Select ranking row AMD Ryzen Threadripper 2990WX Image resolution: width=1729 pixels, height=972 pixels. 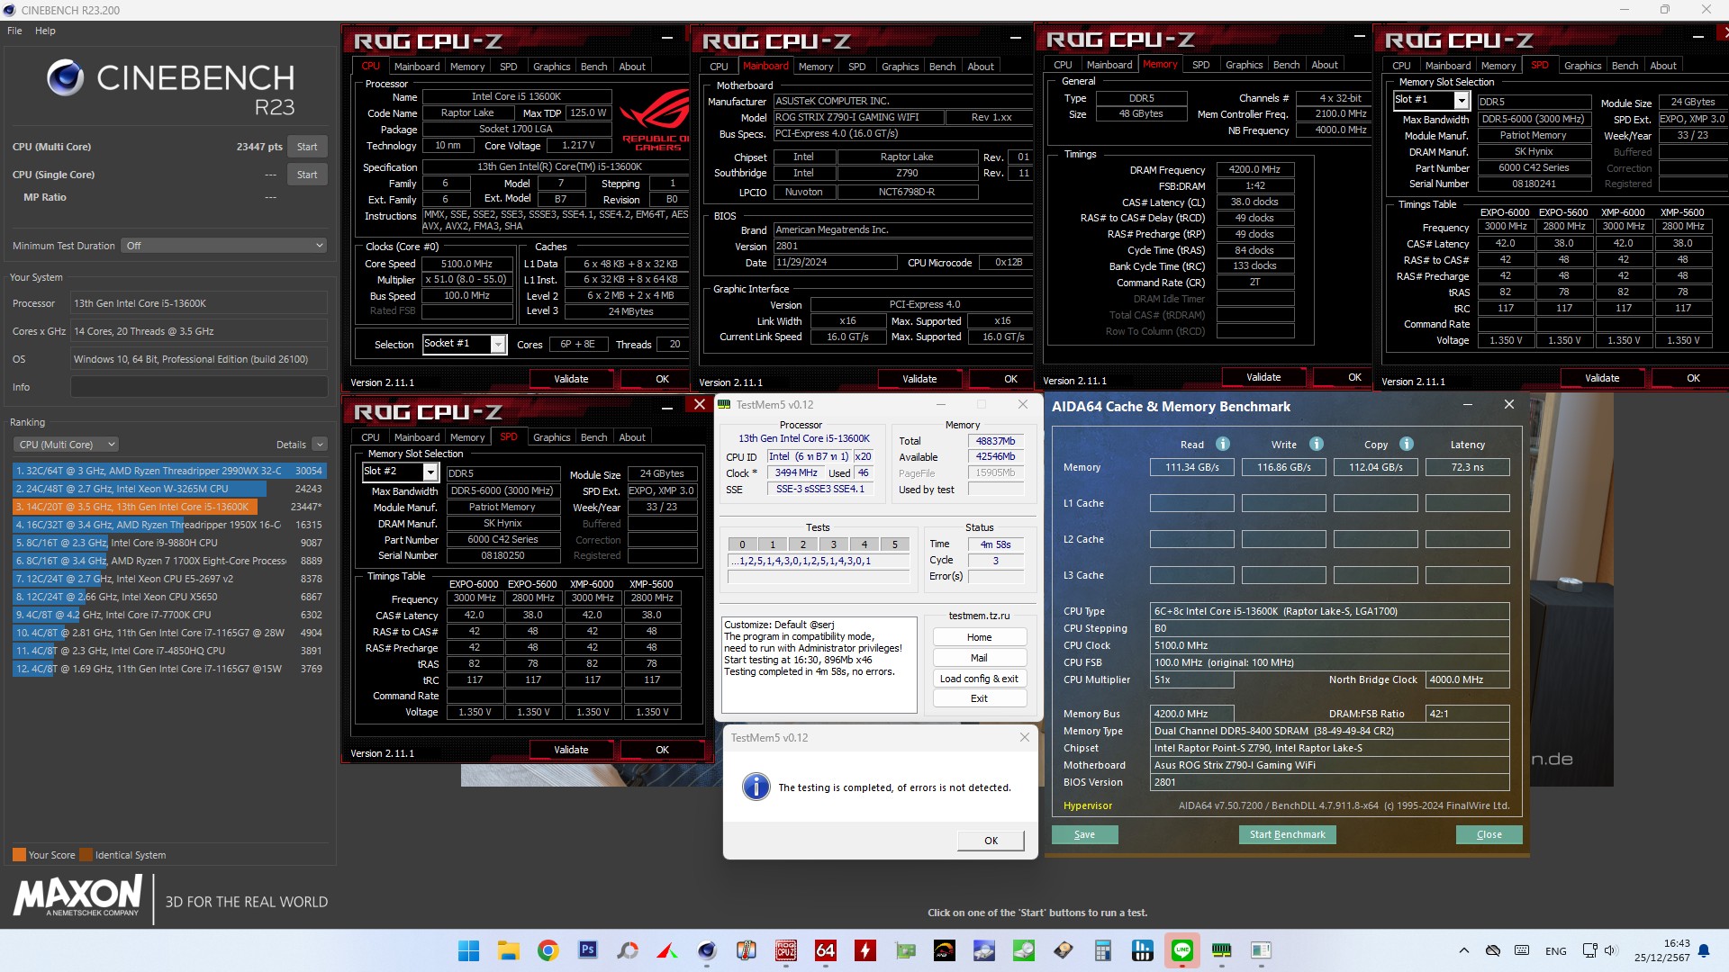(169, 471)
